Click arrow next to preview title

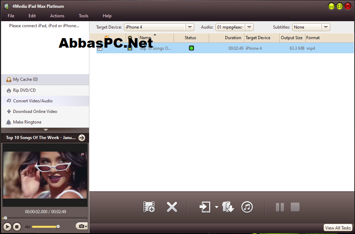(x=82, y=138)
